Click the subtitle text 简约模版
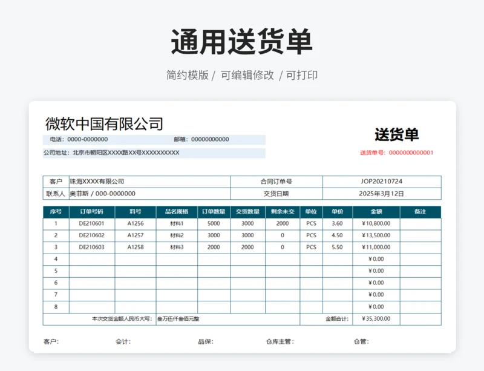This screenshot has width=484, height=371. click(188, 75)
